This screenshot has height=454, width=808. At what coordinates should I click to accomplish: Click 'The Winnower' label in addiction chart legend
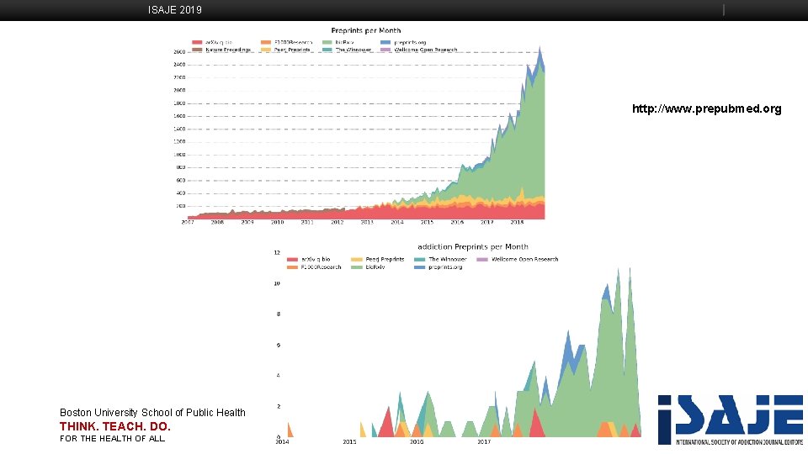[x=447, y=260]
